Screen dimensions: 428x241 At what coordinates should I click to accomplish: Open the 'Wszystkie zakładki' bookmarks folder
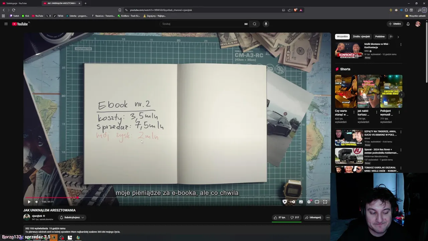point(416,16)
